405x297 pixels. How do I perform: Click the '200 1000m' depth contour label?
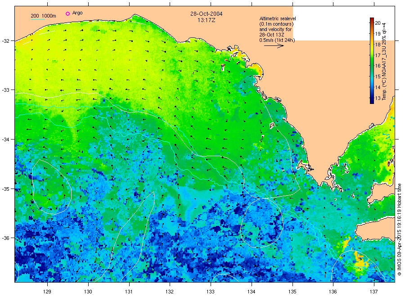pyautogui.click(x=43, y=16)
